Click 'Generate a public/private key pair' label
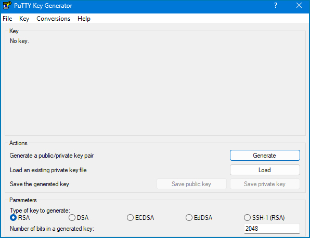This screenshot has height=238, width=310. click(x=51, y=156)
